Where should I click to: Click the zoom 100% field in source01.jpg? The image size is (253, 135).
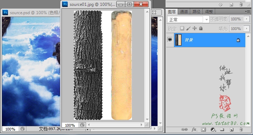coord(70,125)
